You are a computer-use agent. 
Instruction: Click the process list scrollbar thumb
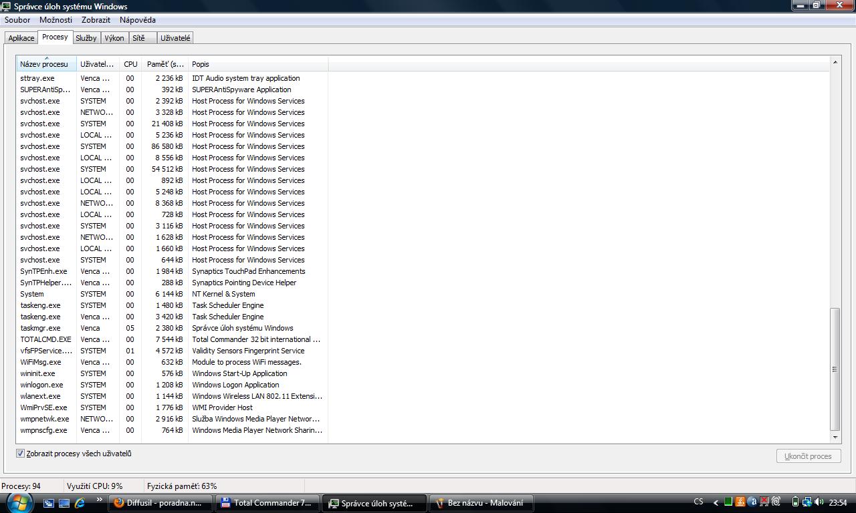click(835, 369)
